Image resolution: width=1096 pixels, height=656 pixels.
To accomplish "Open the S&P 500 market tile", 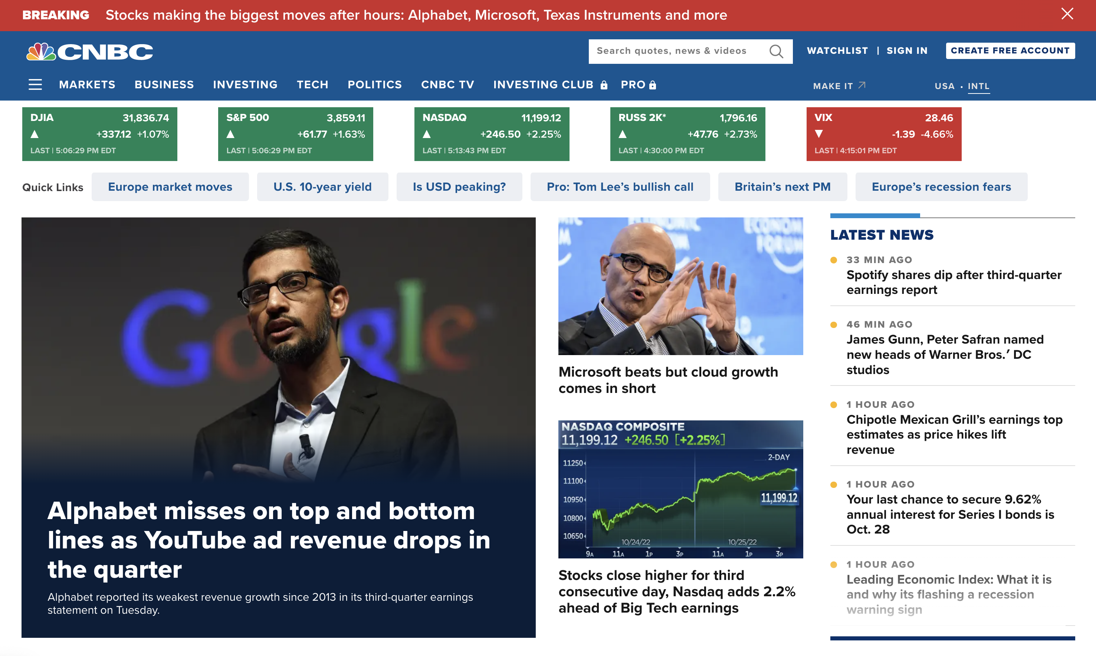I will tap(296, 134).
